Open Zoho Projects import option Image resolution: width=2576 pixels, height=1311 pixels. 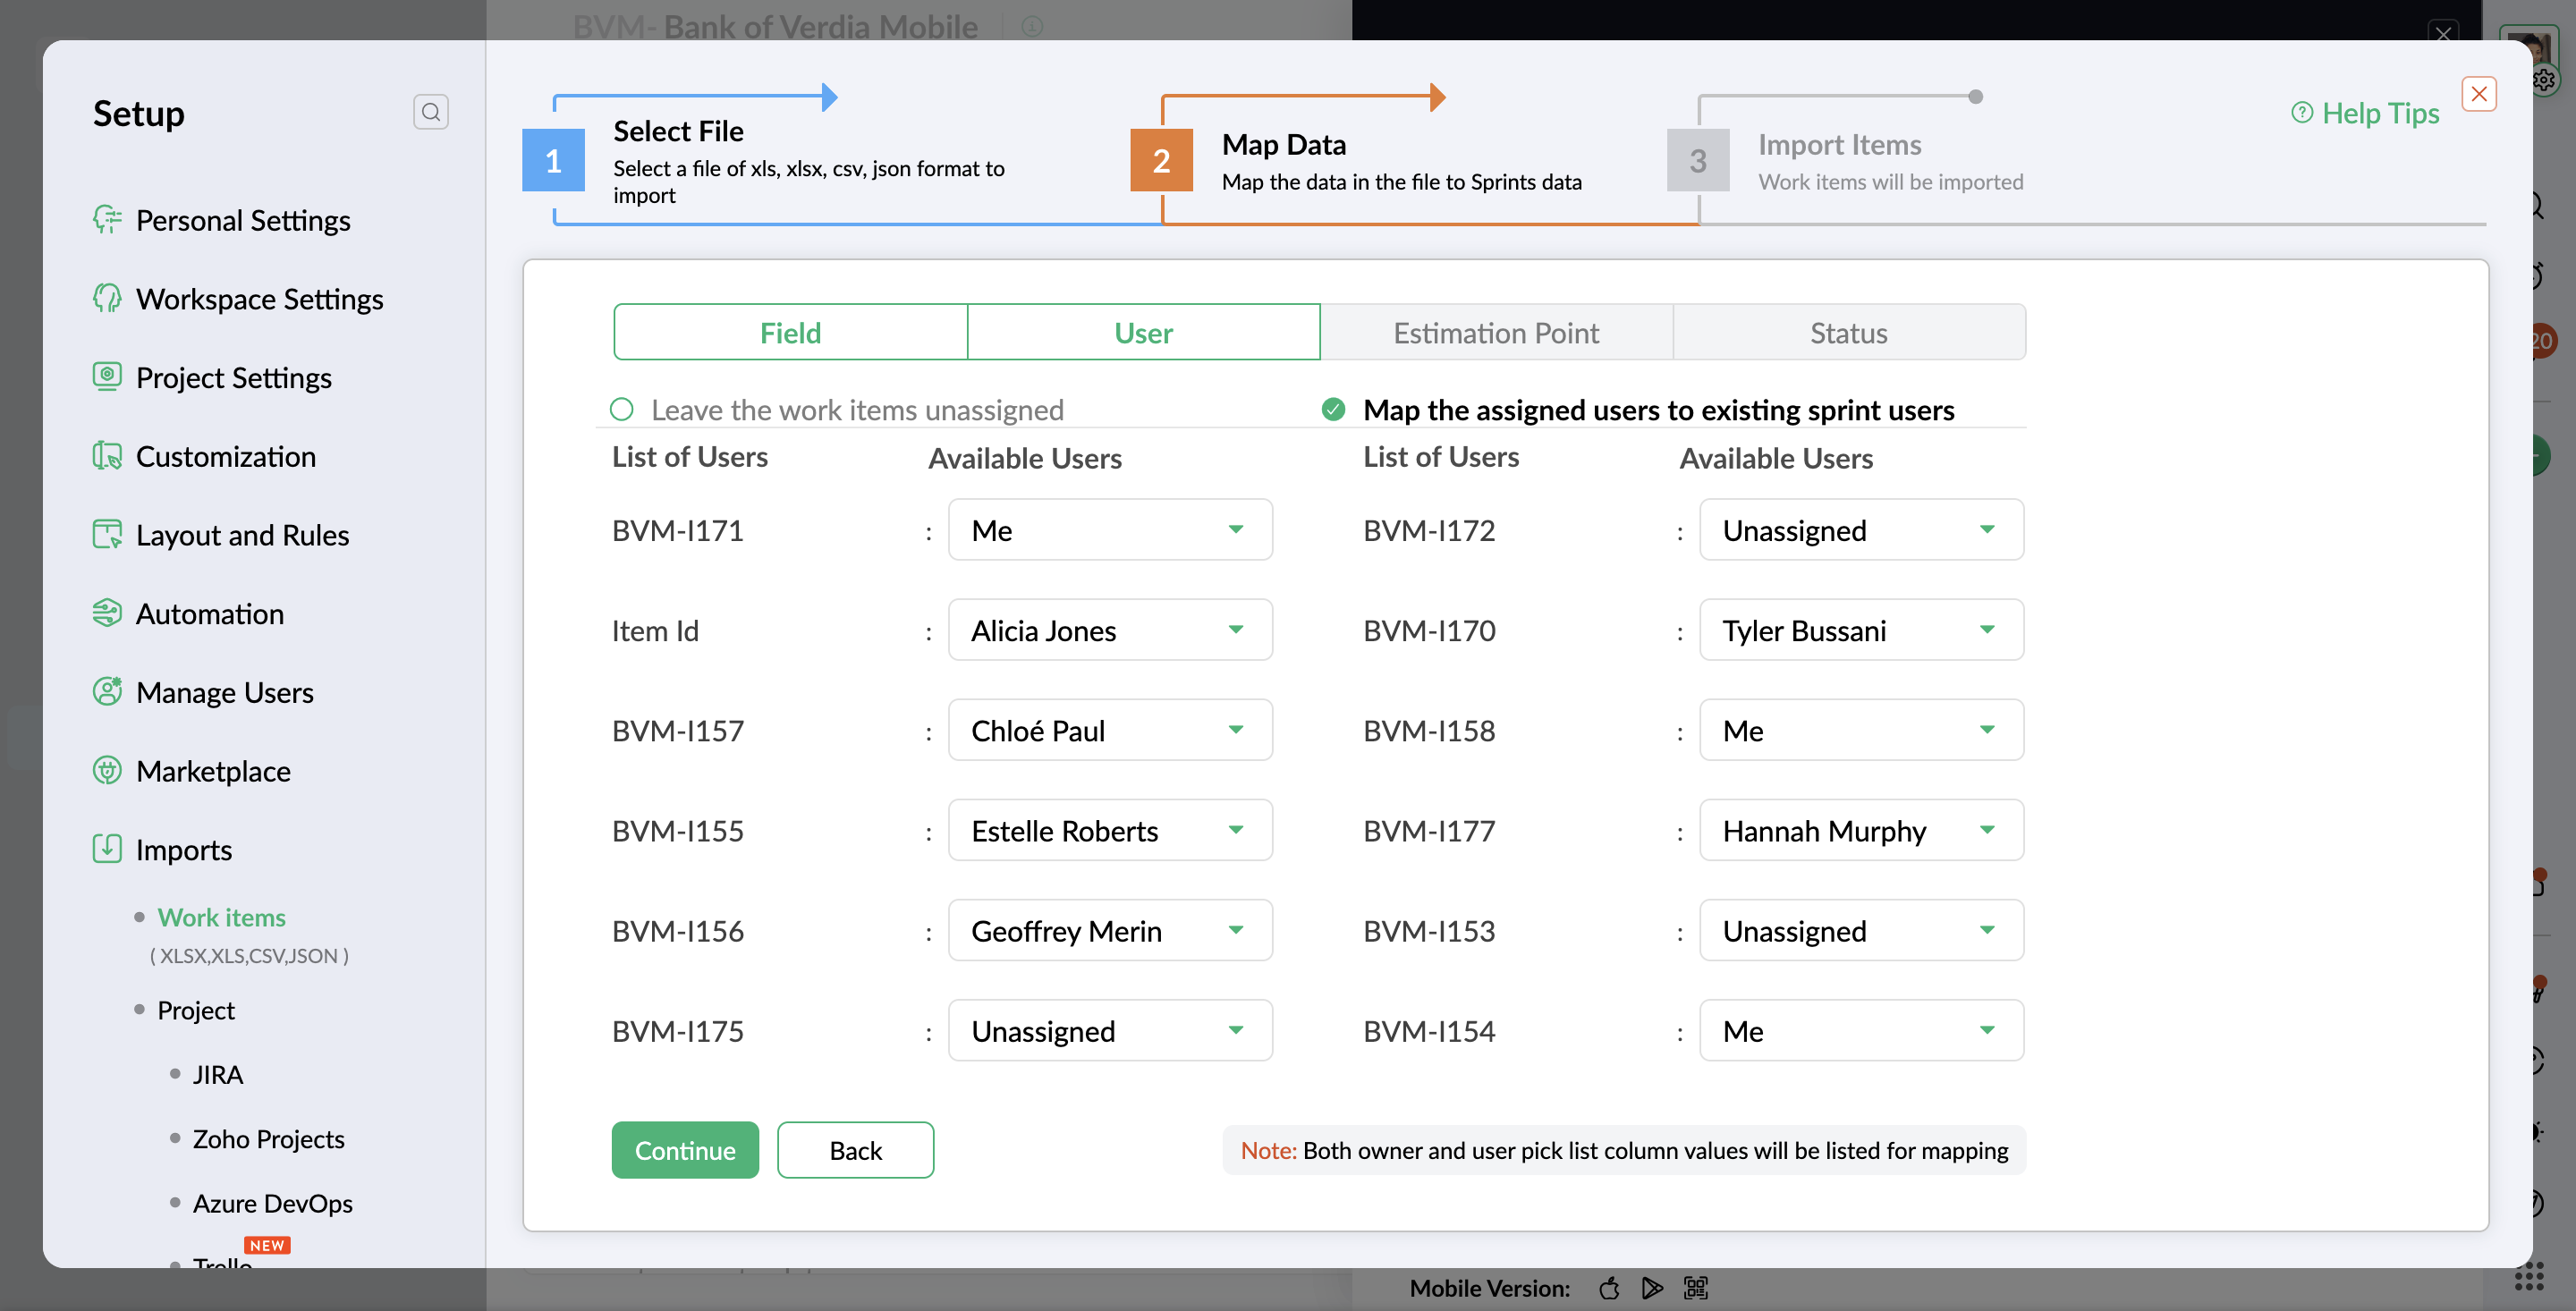point(268,1139)
